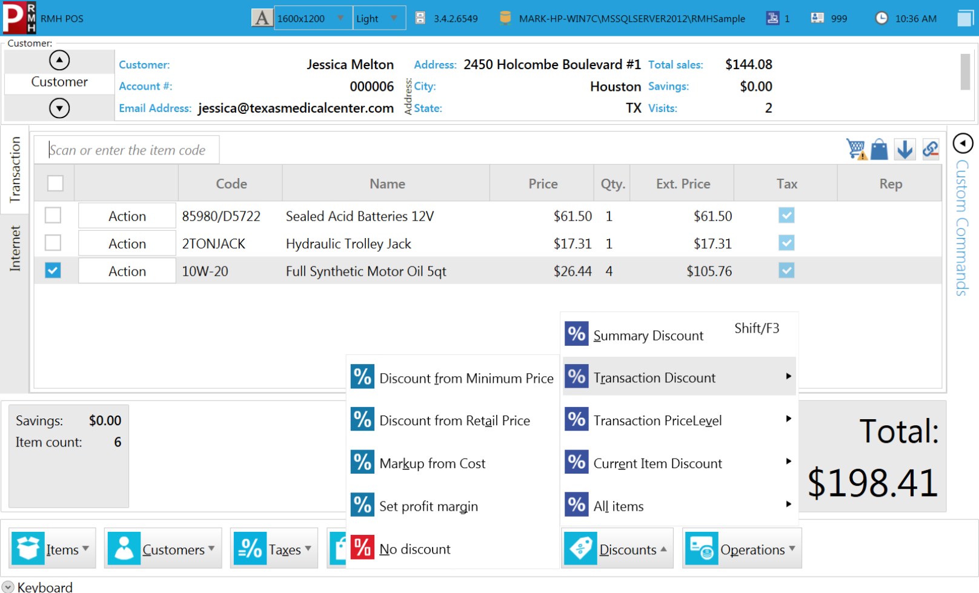Expand the Custom Commands side panel arrow
This screenshot has height=593, width=979.
[963, 144]
